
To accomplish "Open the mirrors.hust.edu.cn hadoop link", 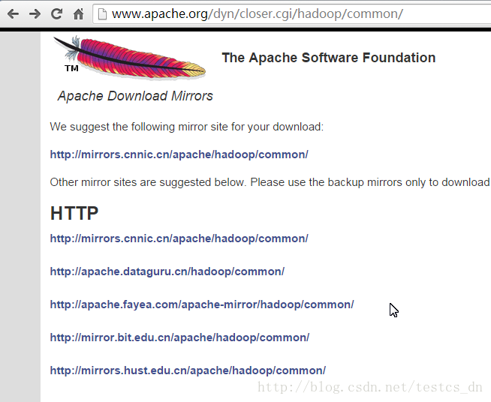I will [188, 370].
